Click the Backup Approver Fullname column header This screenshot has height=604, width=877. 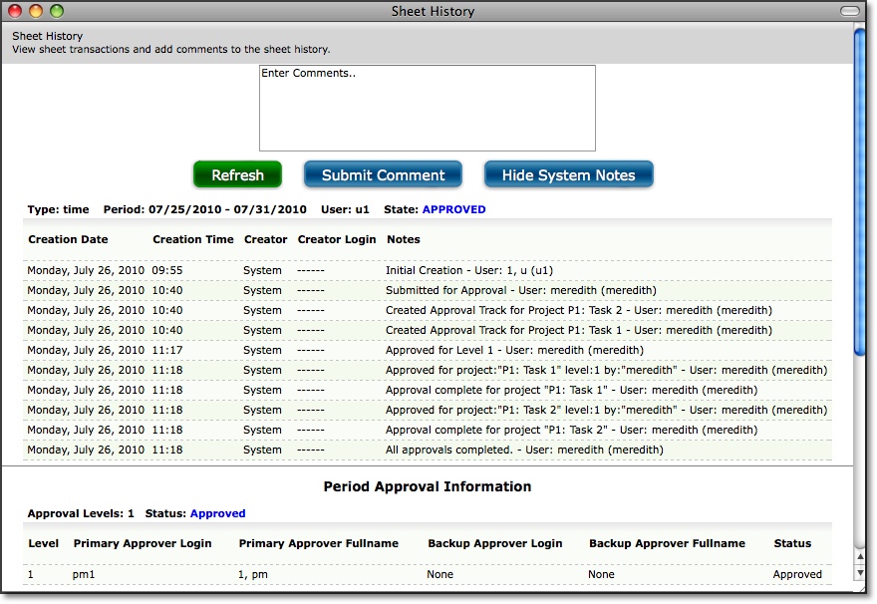(667, 543)
